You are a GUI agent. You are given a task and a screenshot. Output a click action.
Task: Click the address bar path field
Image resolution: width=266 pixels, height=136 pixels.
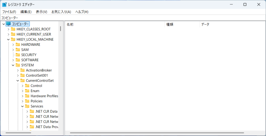click(x=130, y=18)
